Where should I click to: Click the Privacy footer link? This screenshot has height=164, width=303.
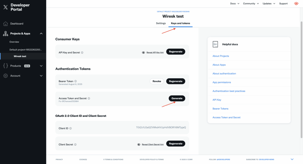(59, 160)
